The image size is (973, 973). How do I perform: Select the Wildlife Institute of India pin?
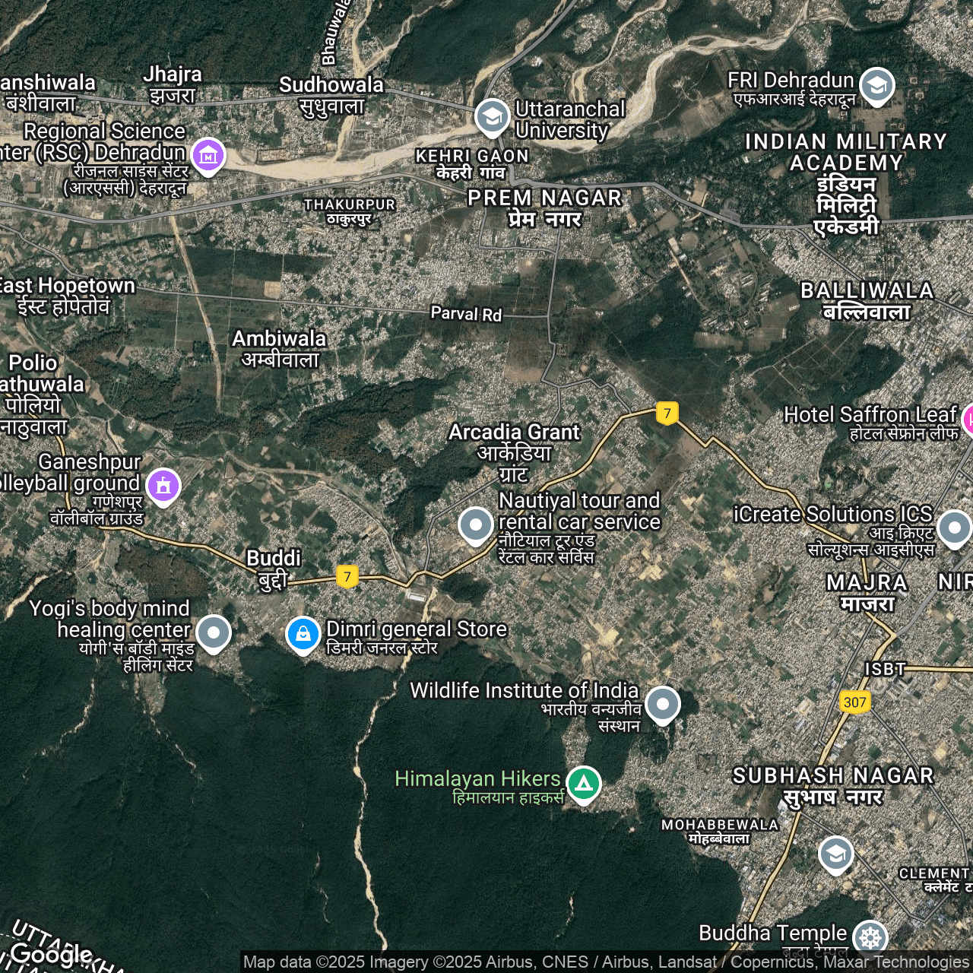(662, 704)
